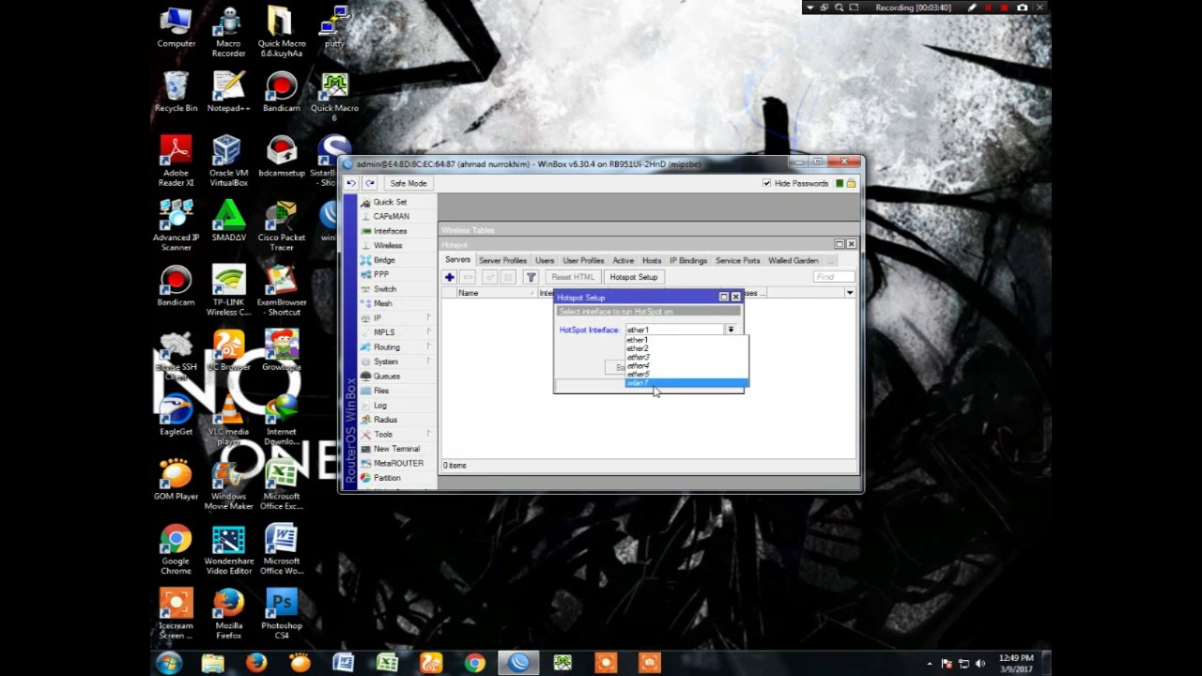Image resolution: width=1202 pixels, height=676 pixels.
Task: Open New Terminal in WinBox
Action: click(396, 449)
